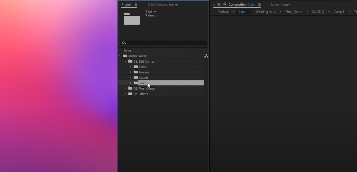Switch to the Layer (none) tab
The height and width of the screenshot is (172, 357).
tap(280, 5)
